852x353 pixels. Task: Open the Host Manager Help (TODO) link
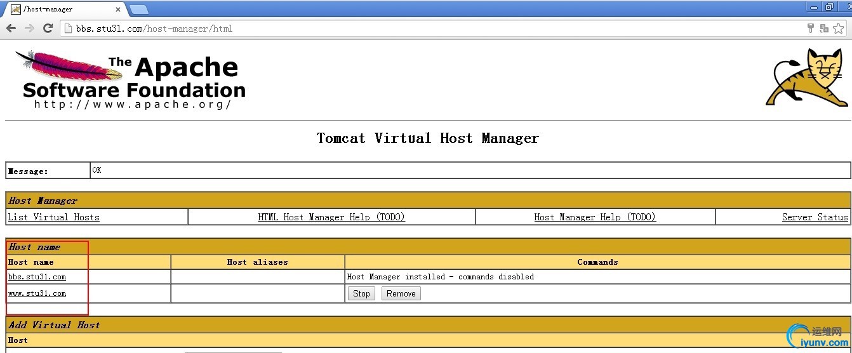pyautogui.click(x=595, y=217)
